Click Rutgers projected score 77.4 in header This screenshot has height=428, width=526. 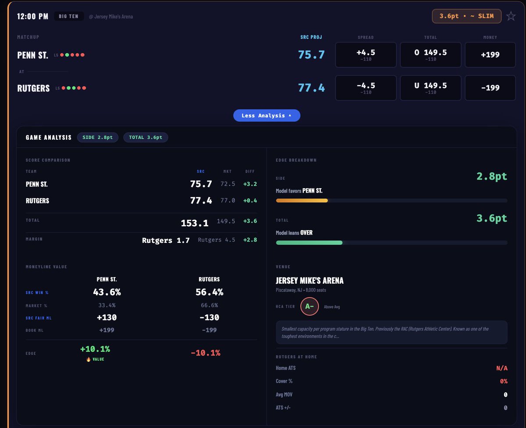tap(311, 88)
